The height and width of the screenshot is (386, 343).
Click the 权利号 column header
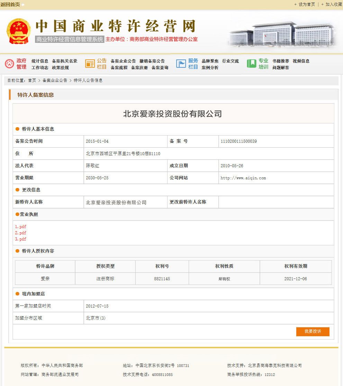[x=162, y=266]
